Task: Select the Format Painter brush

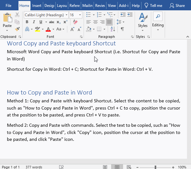Action: click(17, 29)
